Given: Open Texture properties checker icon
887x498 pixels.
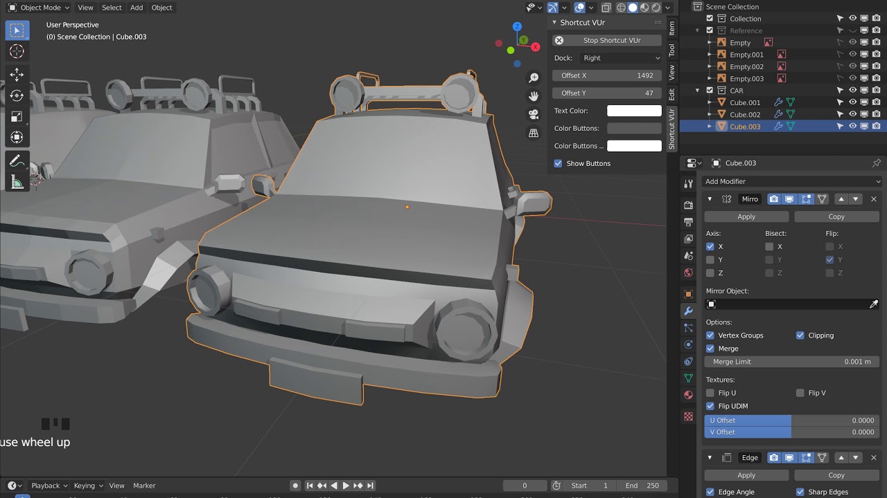Looking at the screenshot, I should [688, 416].
